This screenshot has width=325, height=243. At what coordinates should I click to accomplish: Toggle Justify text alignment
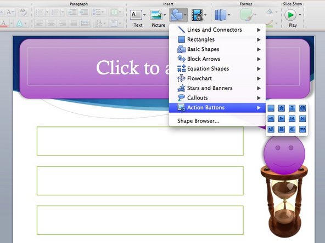[x=74, y=24]
